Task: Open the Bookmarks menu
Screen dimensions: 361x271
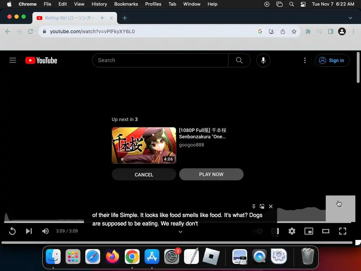Action: [126, 4]
